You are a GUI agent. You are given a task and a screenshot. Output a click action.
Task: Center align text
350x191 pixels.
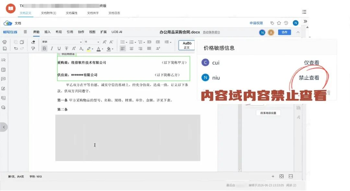click(132, 48)
